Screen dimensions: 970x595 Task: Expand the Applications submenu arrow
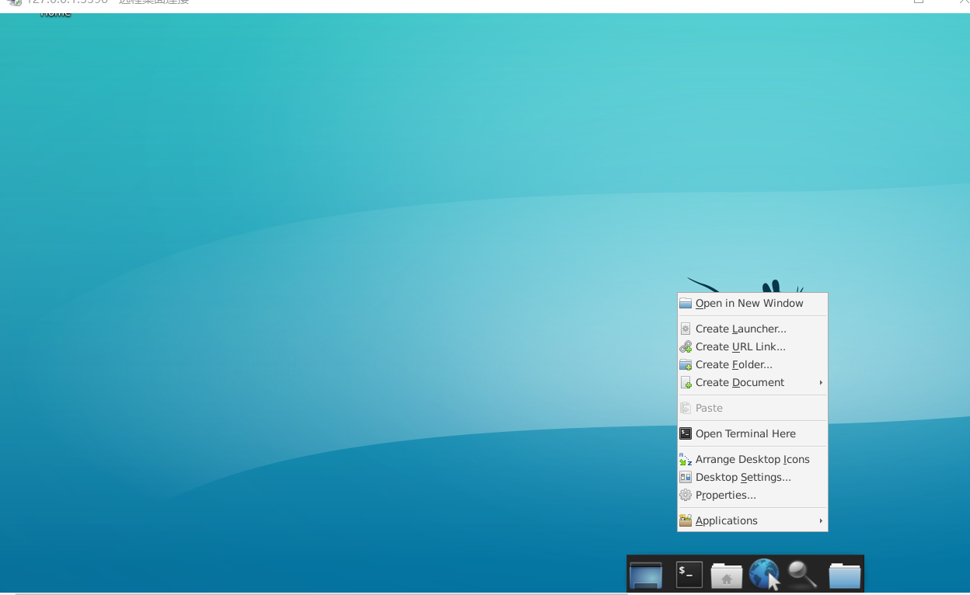(x=821, y=520)
